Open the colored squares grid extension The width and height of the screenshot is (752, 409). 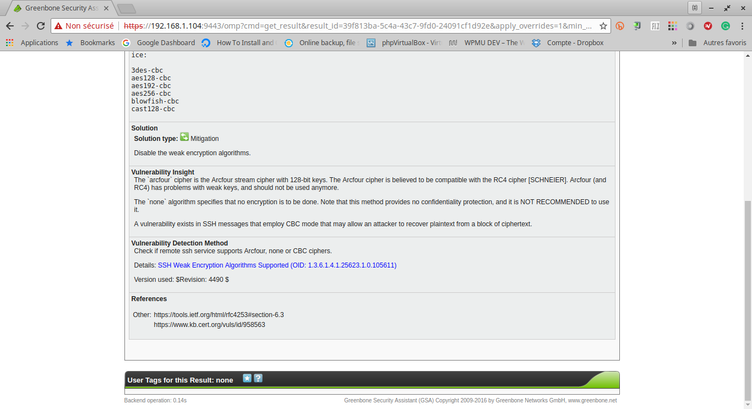click(x=672, y=26)
